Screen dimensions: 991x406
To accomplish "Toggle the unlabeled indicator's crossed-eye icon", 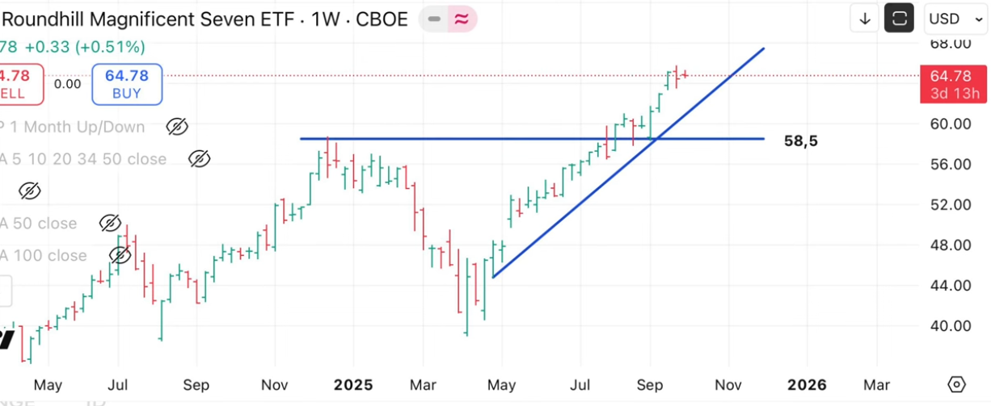I will (x=29, y=191).
